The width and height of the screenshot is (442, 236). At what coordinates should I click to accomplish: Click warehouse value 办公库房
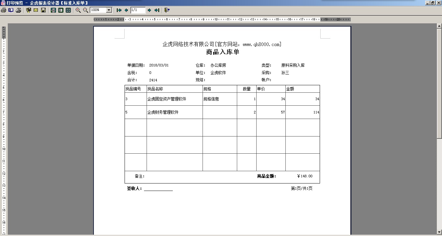click(218, 65)
